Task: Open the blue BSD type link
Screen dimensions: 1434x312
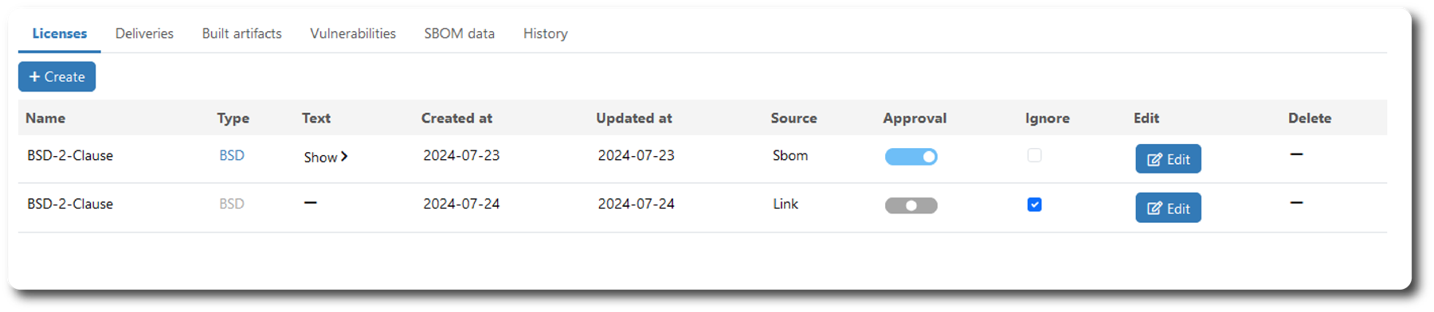Action: click(x=232, y=155)
